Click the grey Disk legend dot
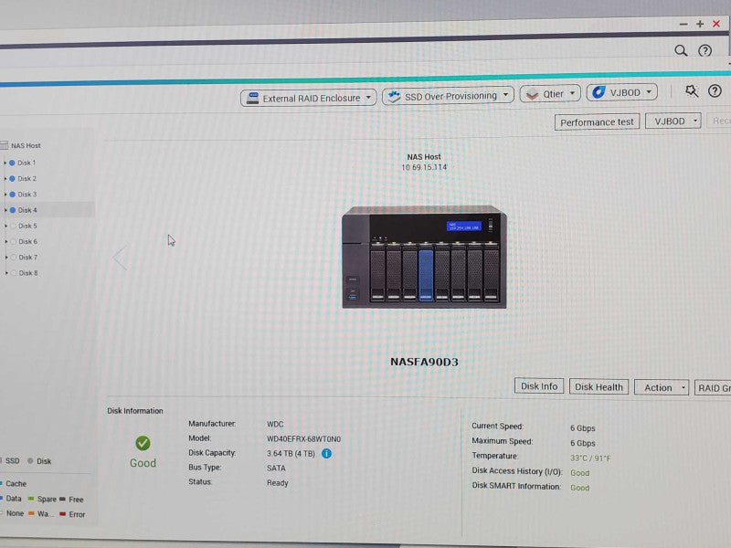 (x=30, y=461)
